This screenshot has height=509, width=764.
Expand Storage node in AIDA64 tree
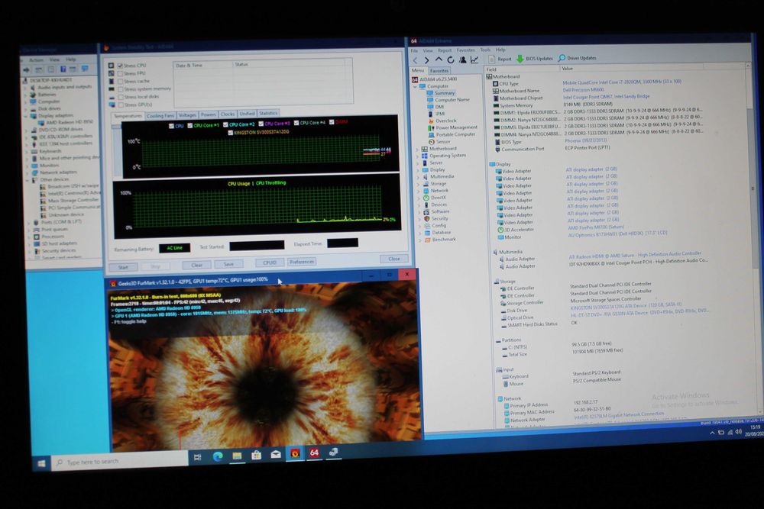419,185
